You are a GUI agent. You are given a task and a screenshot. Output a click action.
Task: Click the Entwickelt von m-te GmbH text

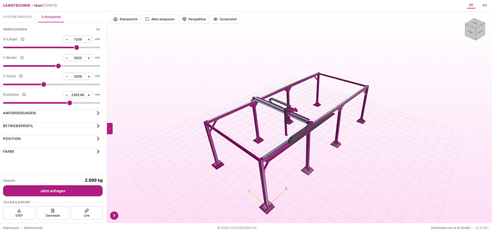point(451,228)
